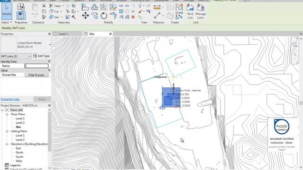Image resolution: width=303 pixels, height=170 pixels.
Task: Click the Edit Type button
Action: click(x=41, y=56)
